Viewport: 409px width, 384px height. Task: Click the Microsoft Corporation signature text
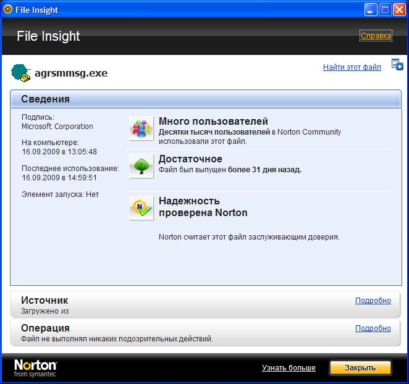point(57,127)
